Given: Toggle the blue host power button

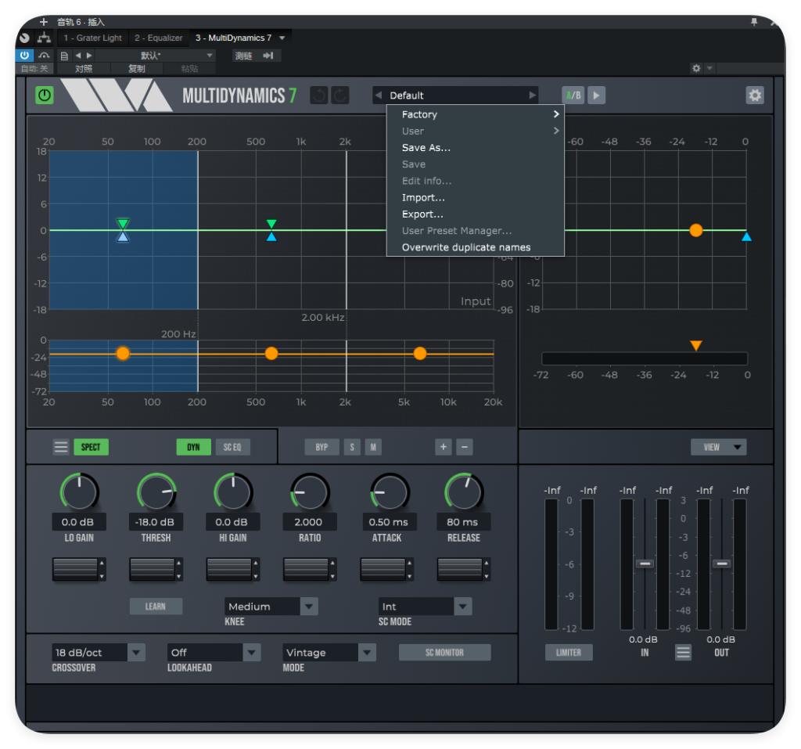Looking at the screenshot, I should [24, 56].
